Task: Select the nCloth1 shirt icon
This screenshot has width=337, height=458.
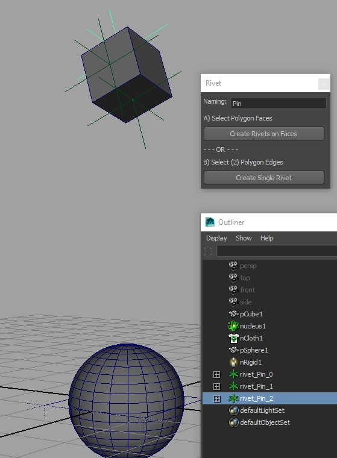Action: click(233, 338)
